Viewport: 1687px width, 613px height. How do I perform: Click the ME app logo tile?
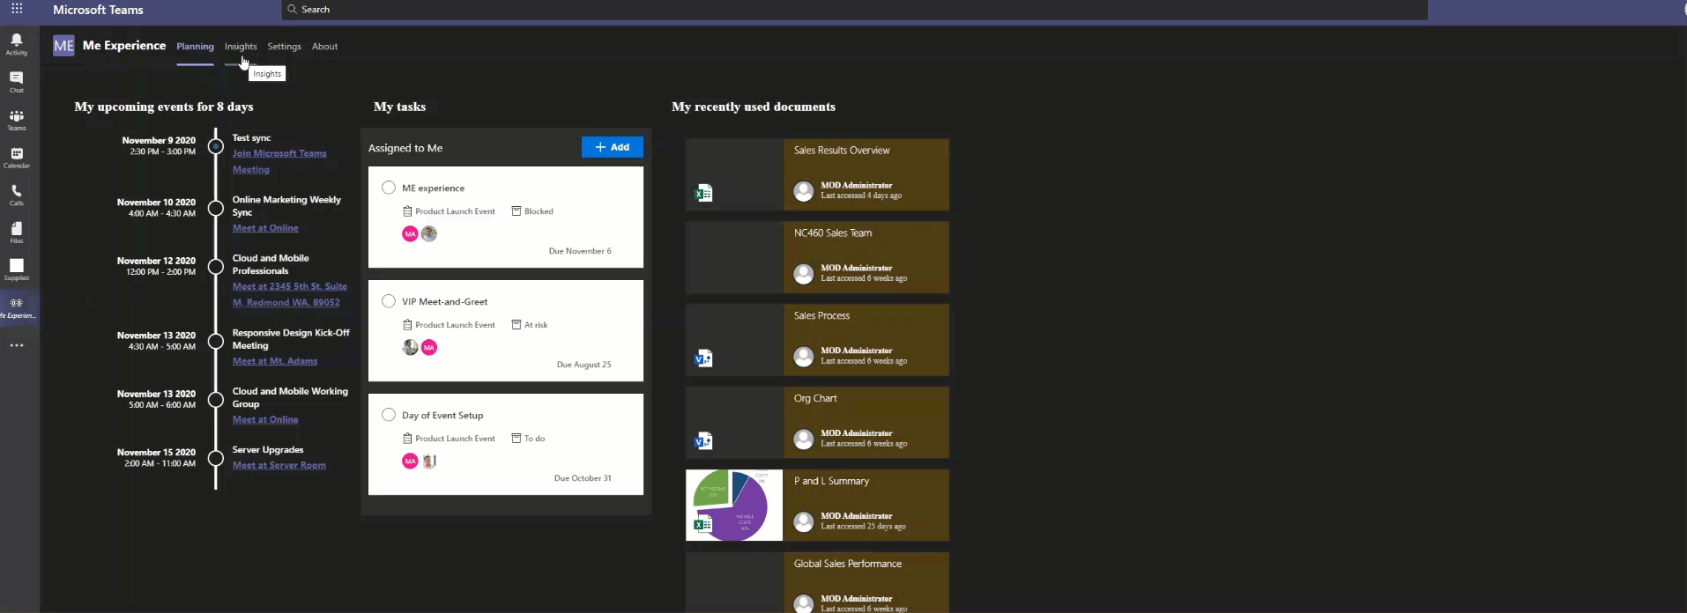click(x=63, y=46)
